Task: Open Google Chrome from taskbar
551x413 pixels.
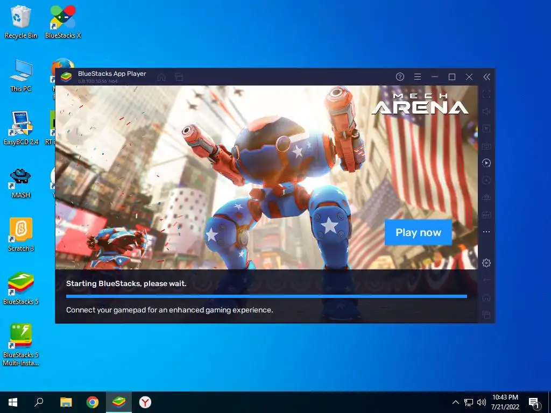Action: pyautogui.click(x=93, y=402)
